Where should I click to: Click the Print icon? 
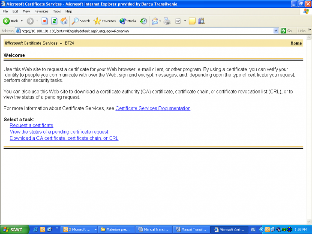[x=167, y=21]
